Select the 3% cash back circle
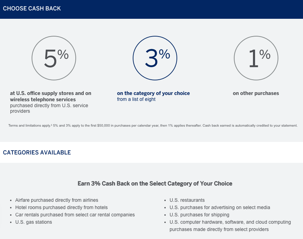 (x=155, y=58)
